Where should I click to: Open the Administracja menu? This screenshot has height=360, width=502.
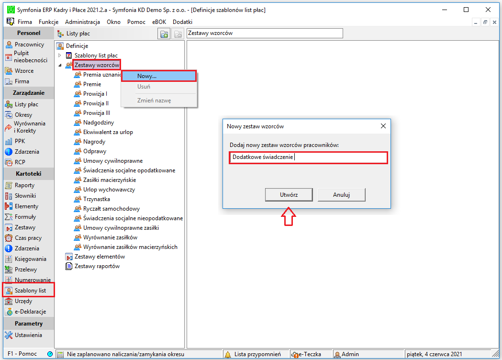click(x=83, y=22)
